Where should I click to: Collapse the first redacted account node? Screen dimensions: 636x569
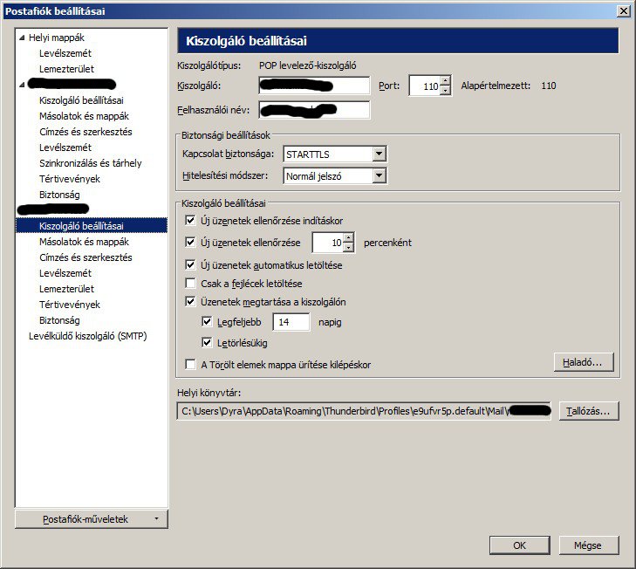click(x=22, y=85)
